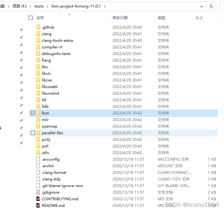Select the parallel-libs folder name
Image resolution: width=224 pixels, height=210 pixels.
click(x=52, y=133)
